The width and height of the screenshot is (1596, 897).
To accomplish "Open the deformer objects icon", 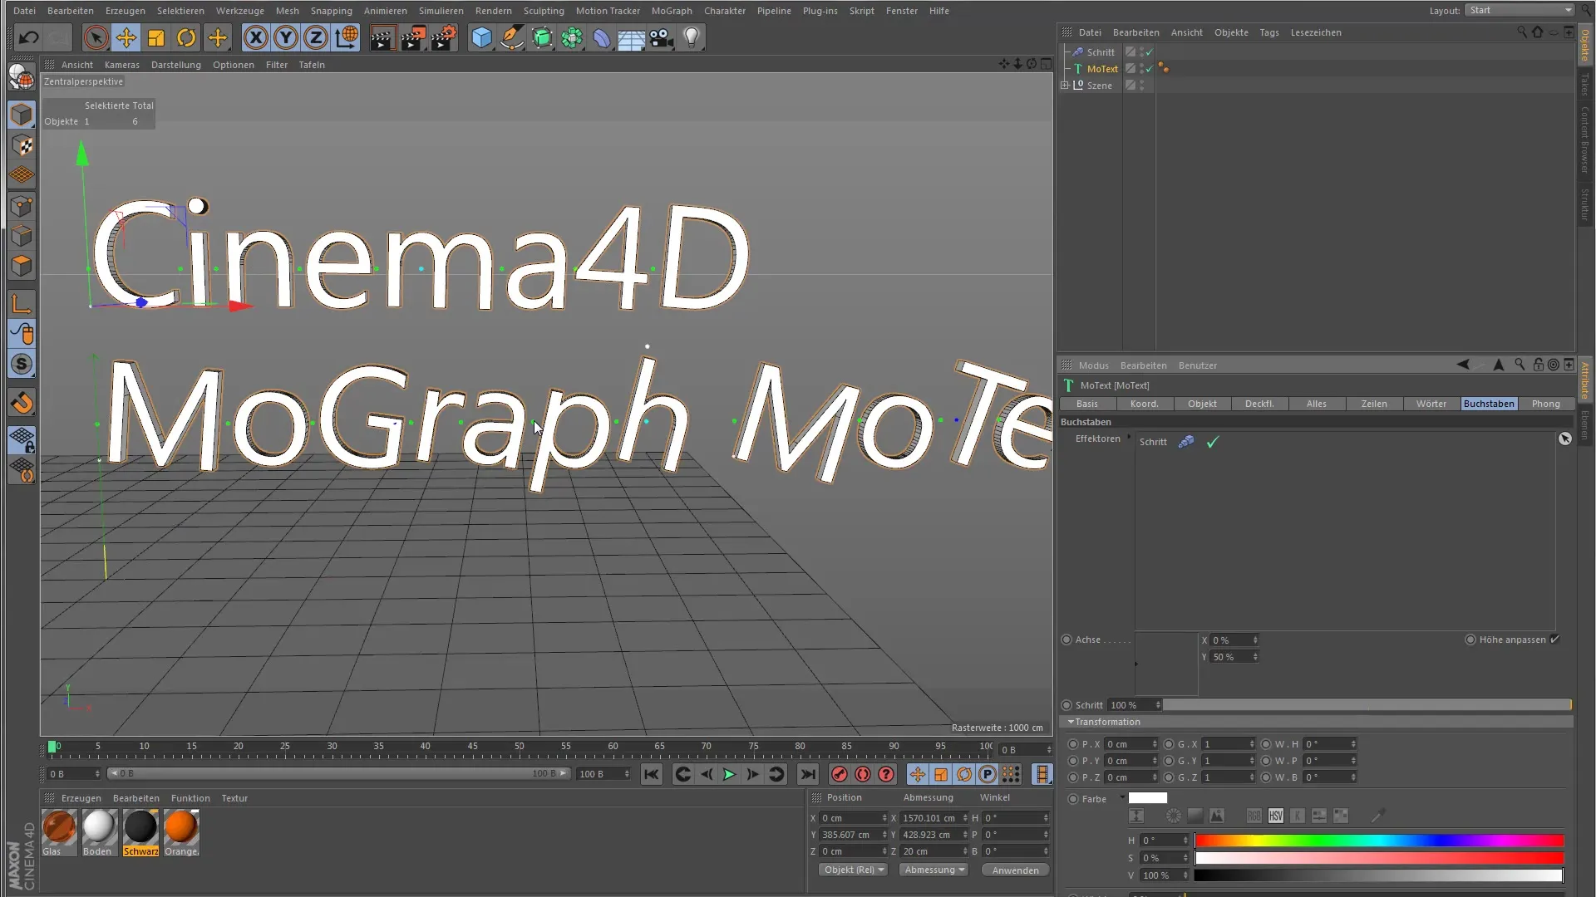I will (602, 37).
